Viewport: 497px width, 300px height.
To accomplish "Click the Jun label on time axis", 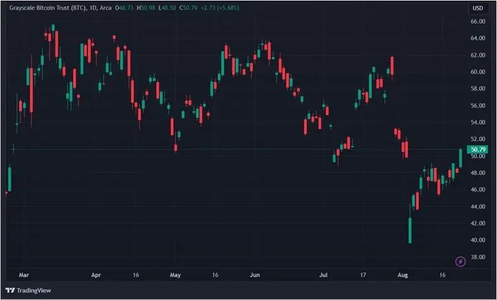I will tap(255, 275).
